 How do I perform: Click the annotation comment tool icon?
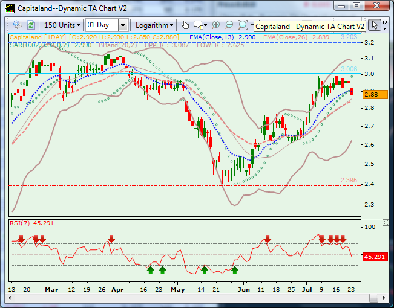pos(198,25)
